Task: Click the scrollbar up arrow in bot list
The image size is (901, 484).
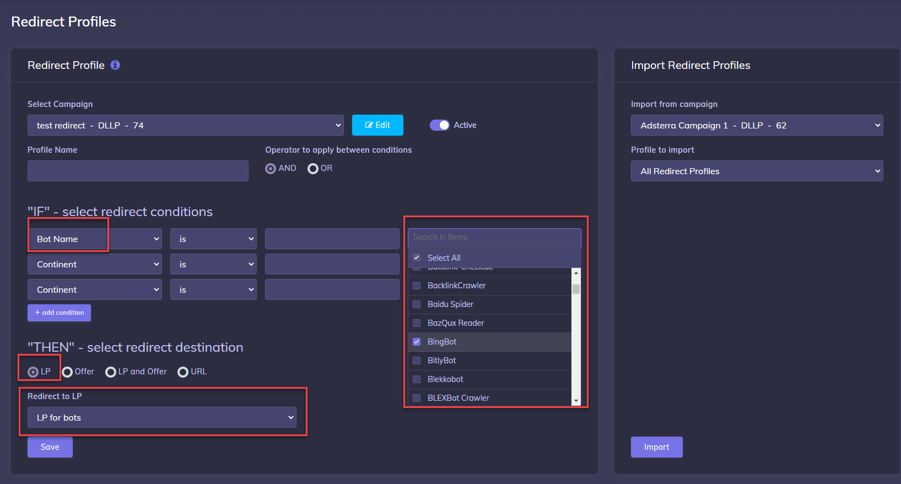Action: pos(576,273)
